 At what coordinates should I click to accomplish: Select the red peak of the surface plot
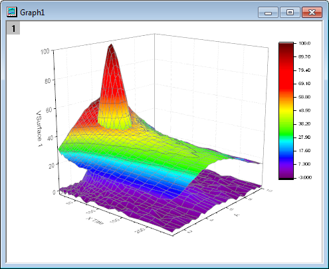(111, 66)
